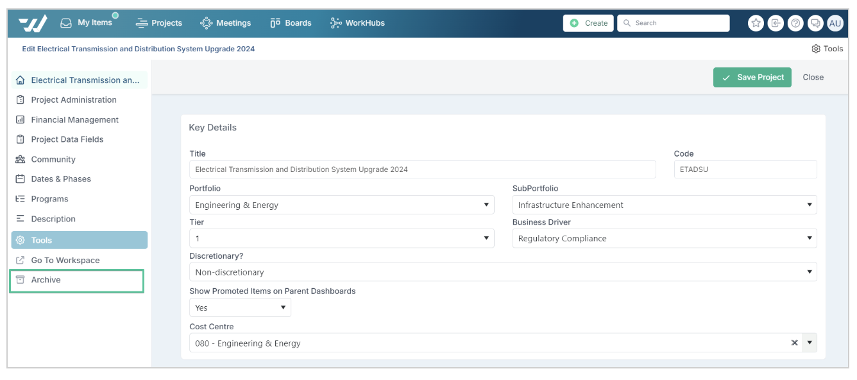
Task: Open Show Promoted Items dropdown set to Yes
Action: [240, 307]
